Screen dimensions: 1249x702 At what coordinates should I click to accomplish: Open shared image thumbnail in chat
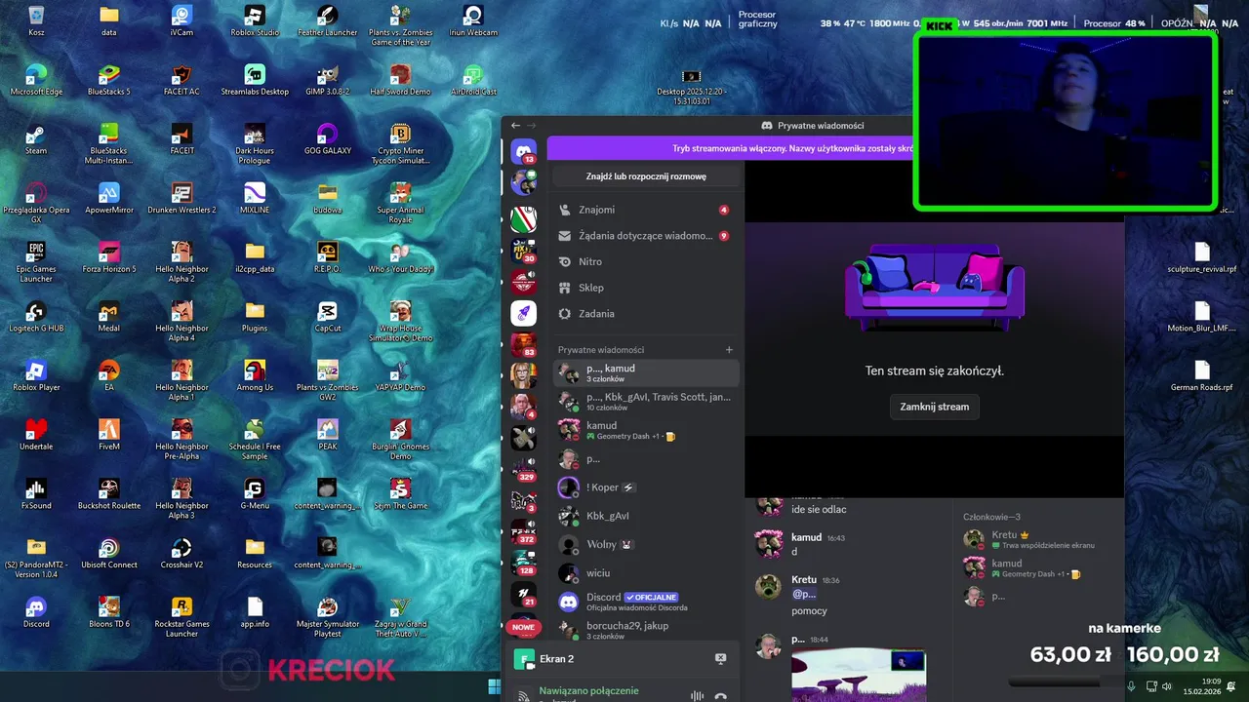click(859, 676)
